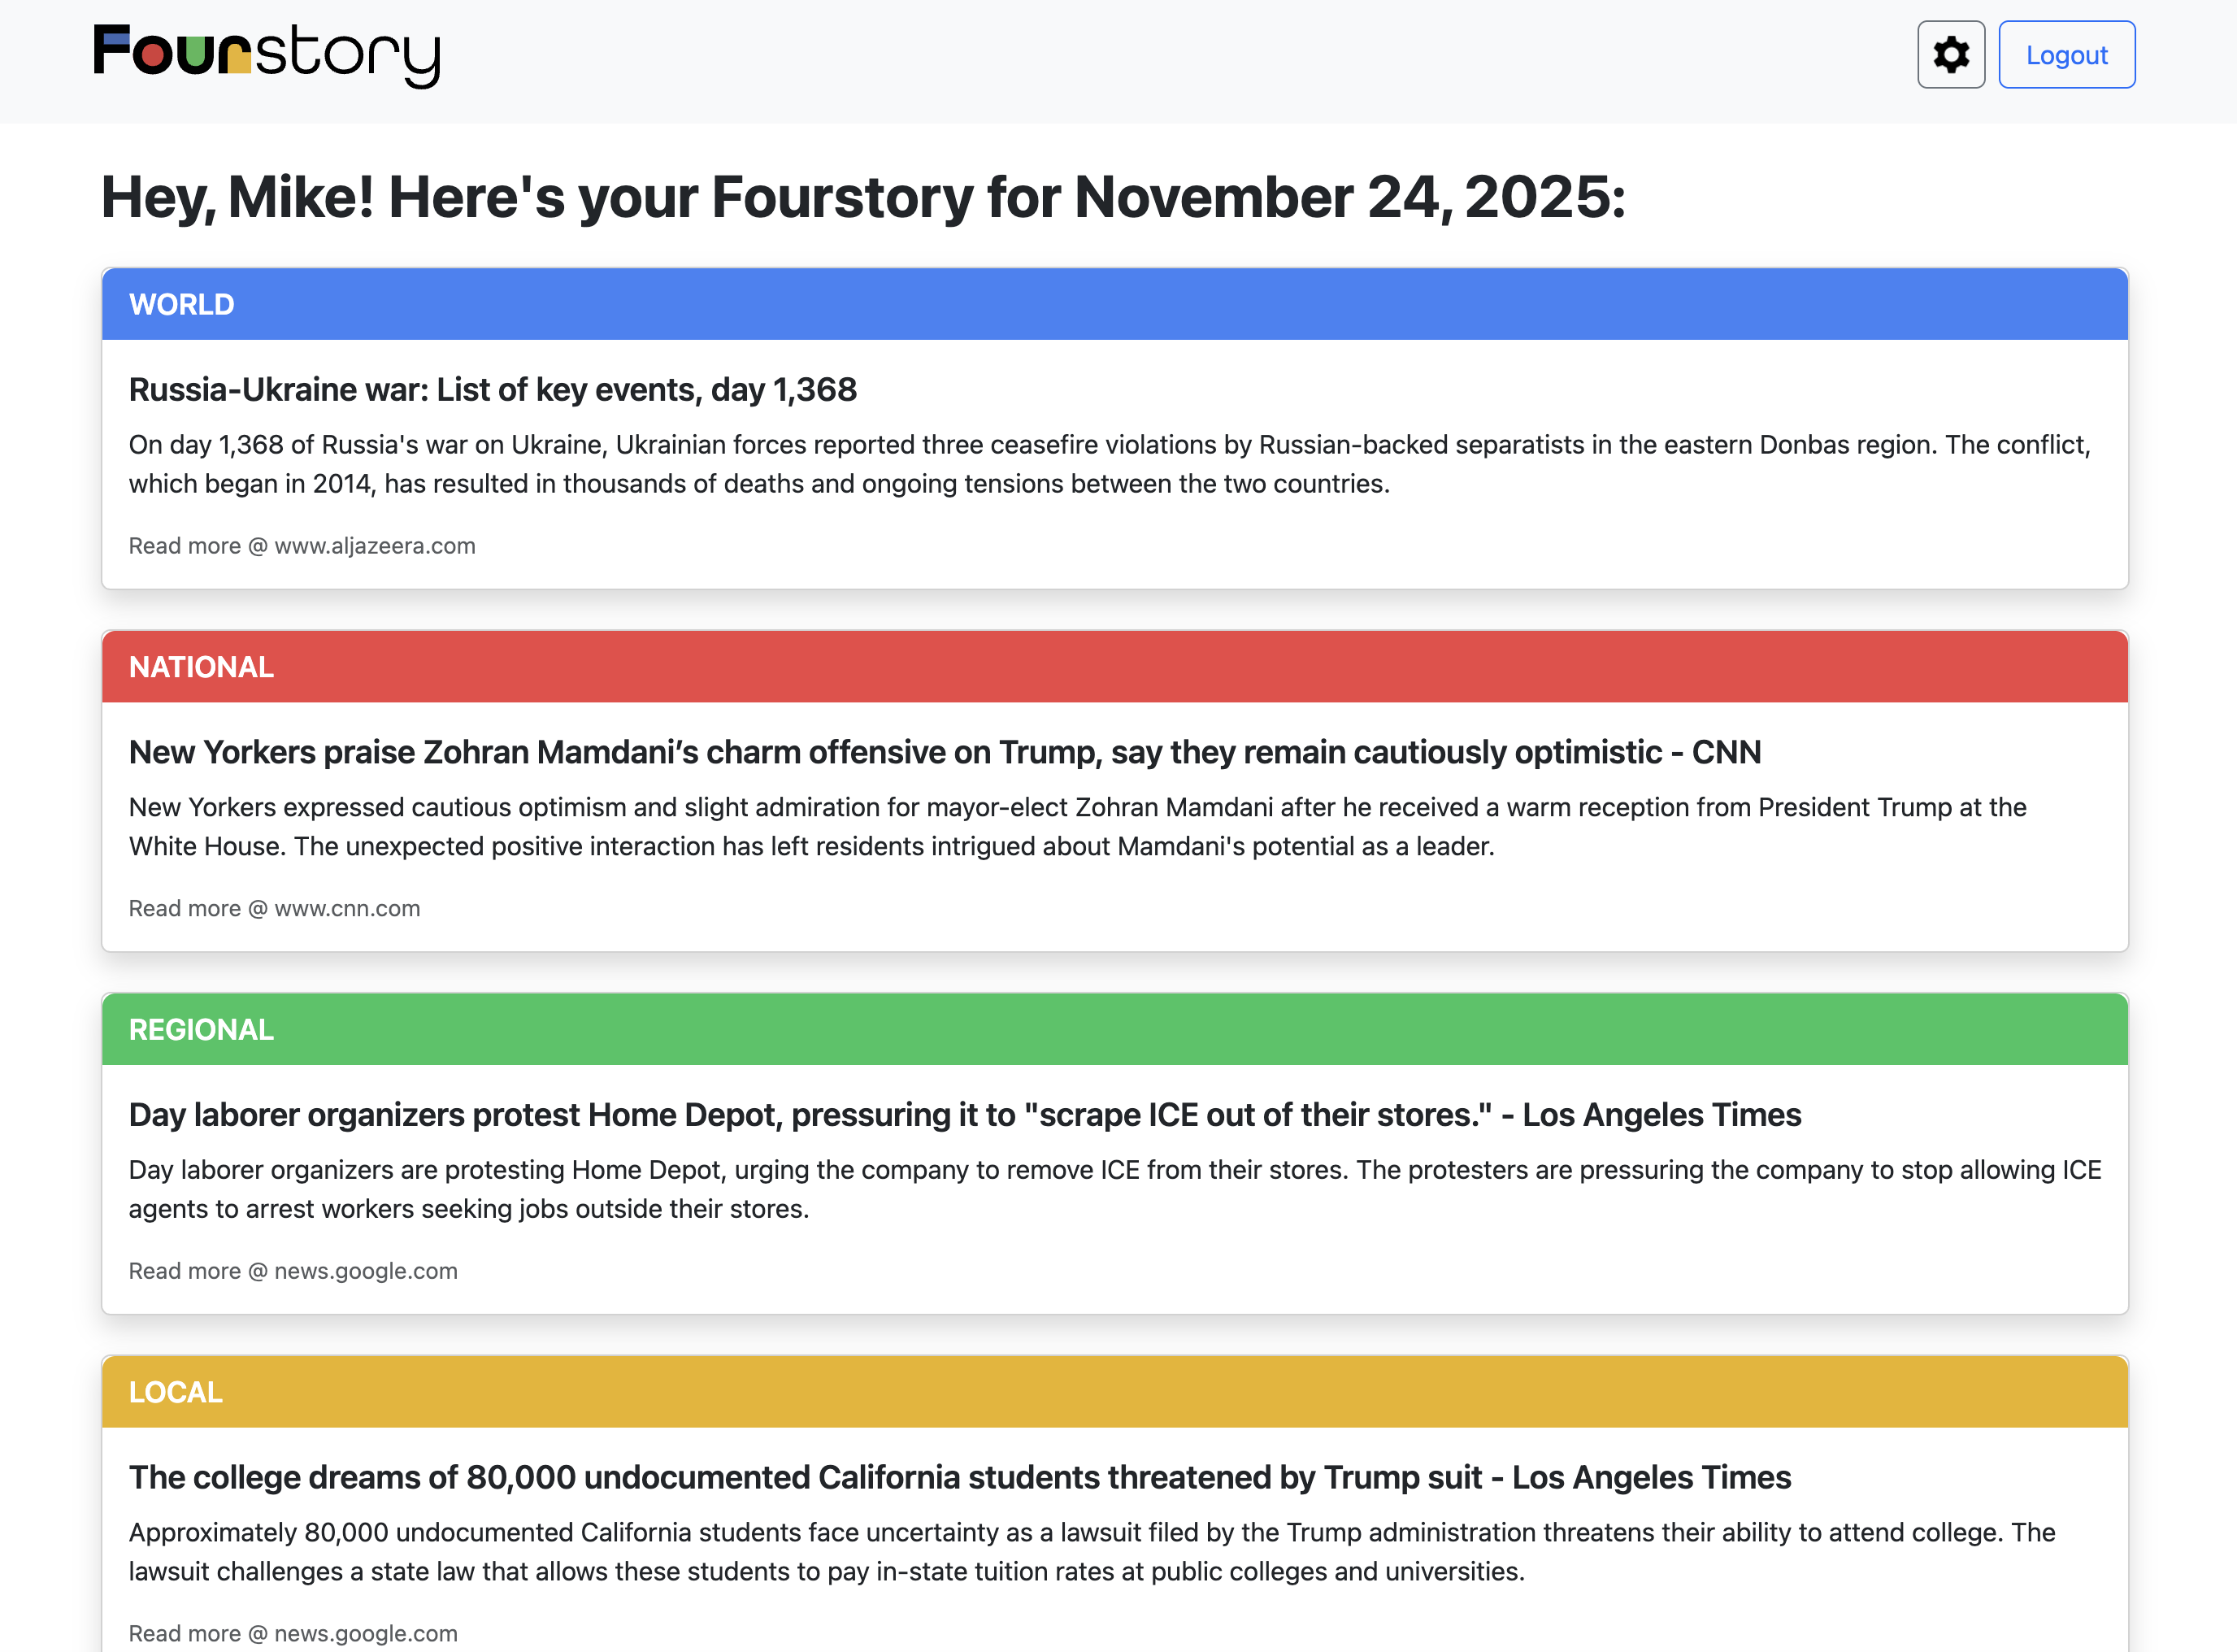The image size is (2237, 1652).
Task: Open the undocumented California students headline
Action: (x=959, y=1478)
